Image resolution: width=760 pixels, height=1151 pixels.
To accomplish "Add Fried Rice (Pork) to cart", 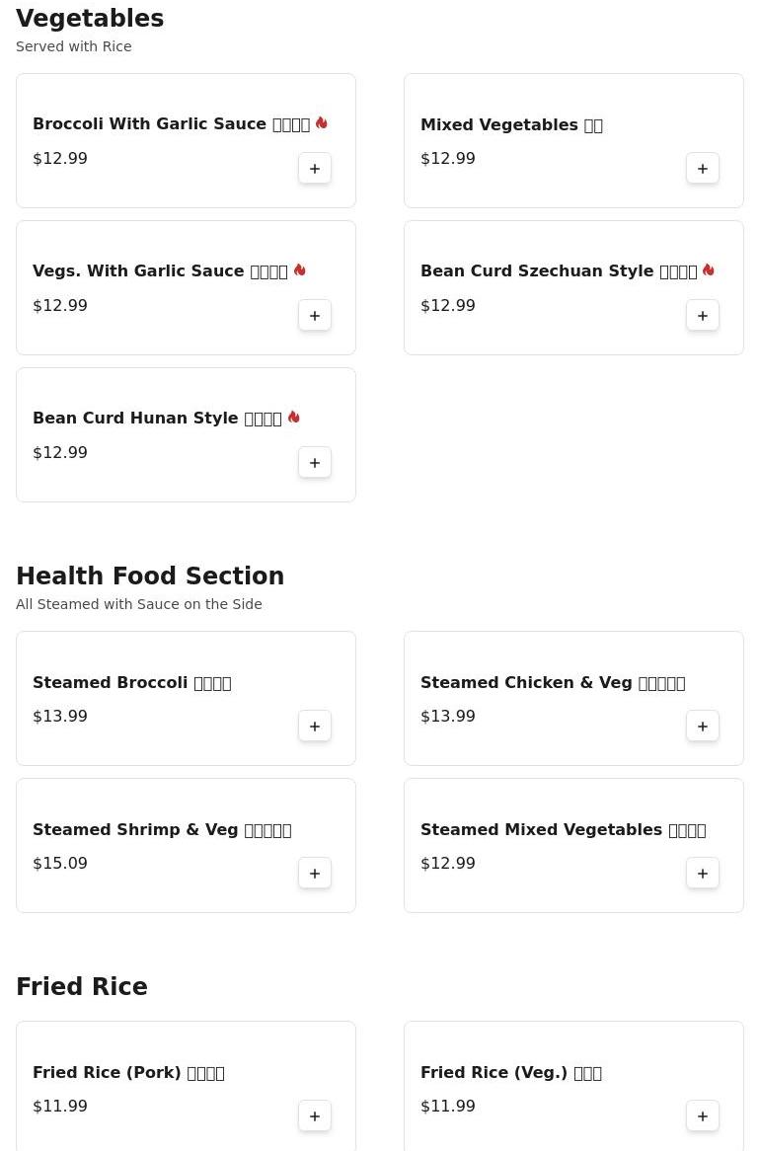I will point(315,1116).
